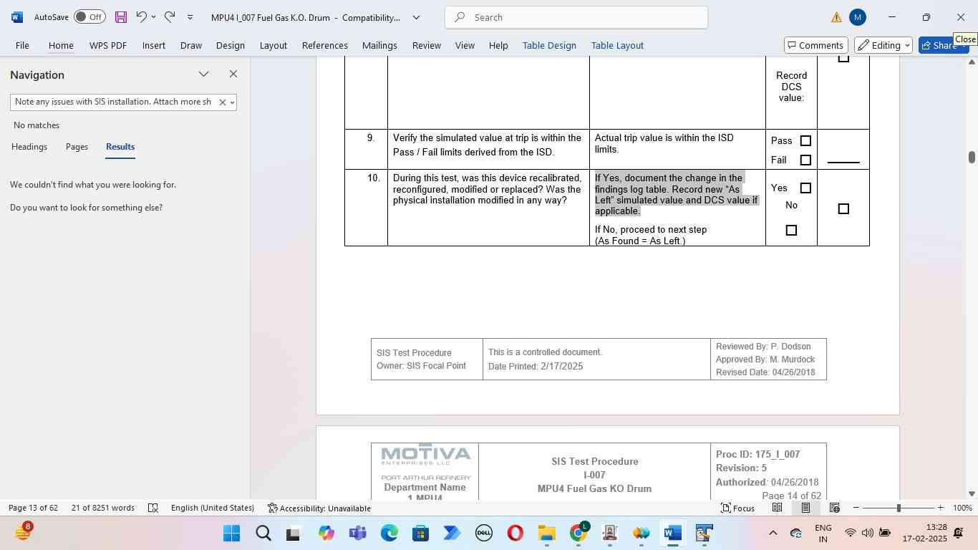Open the Undo history dropdown arrow
Screen dimensions: 978x550
(153, 17)
